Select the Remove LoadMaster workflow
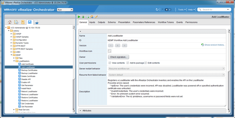Screen dimensions: 235x118 pos(30,94)
